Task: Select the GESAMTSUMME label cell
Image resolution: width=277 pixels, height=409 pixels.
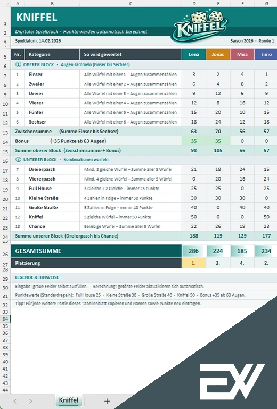Action: 96,251
